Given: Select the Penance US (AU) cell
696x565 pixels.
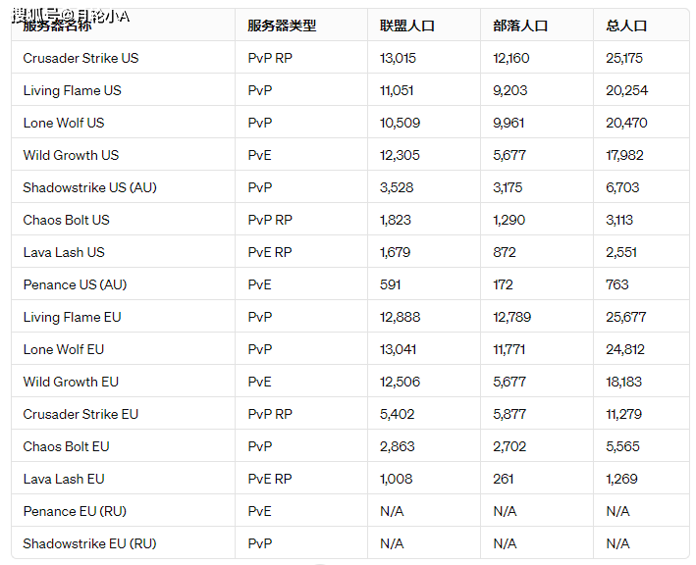Looking at the screenshot, I should 75,284.
